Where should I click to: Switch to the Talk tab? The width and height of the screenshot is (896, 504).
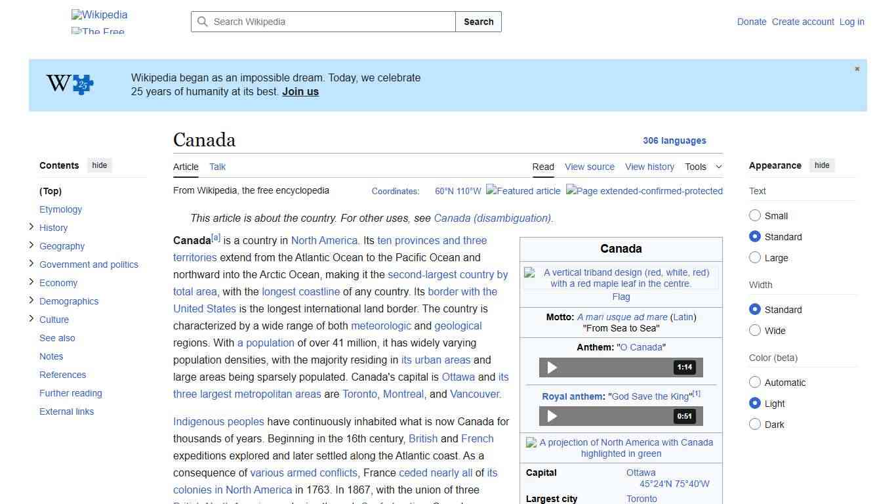point(217,167)
